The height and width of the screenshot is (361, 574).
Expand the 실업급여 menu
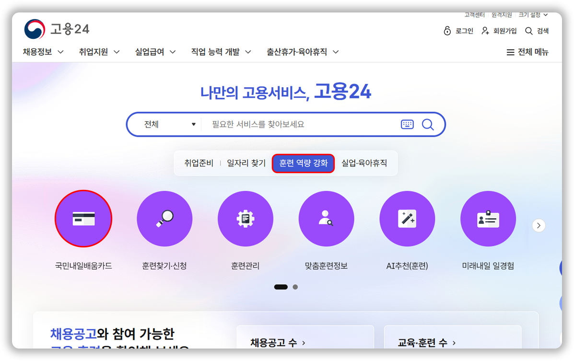click(x=155, y=52)
